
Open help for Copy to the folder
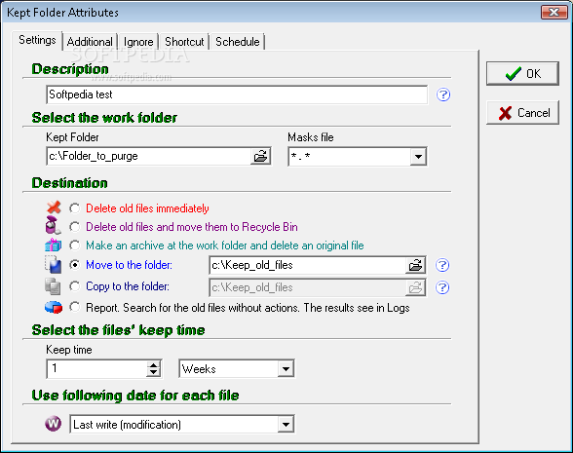click(x=442, y=287)
